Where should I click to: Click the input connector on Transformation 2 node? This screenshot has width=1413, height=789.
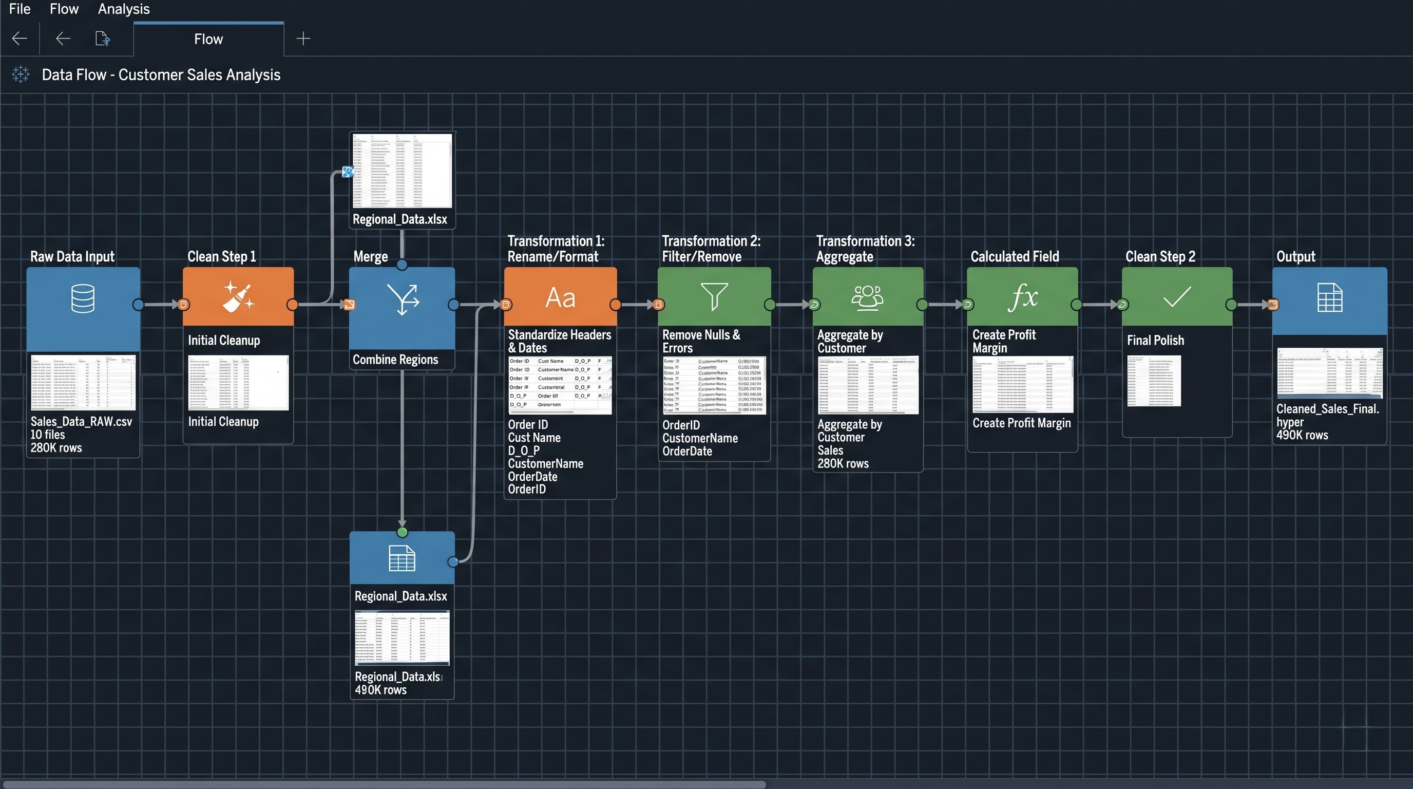pos(659,305)
